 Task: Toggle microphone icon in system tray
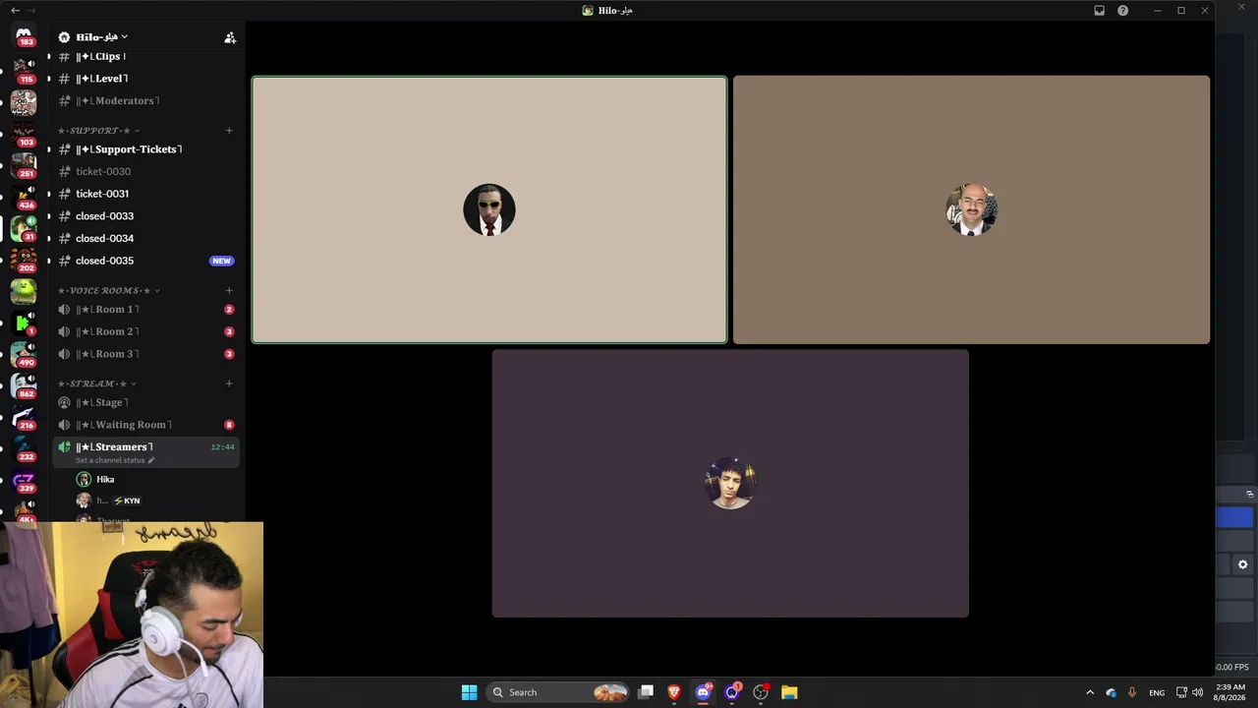[x=1132, y=692]
